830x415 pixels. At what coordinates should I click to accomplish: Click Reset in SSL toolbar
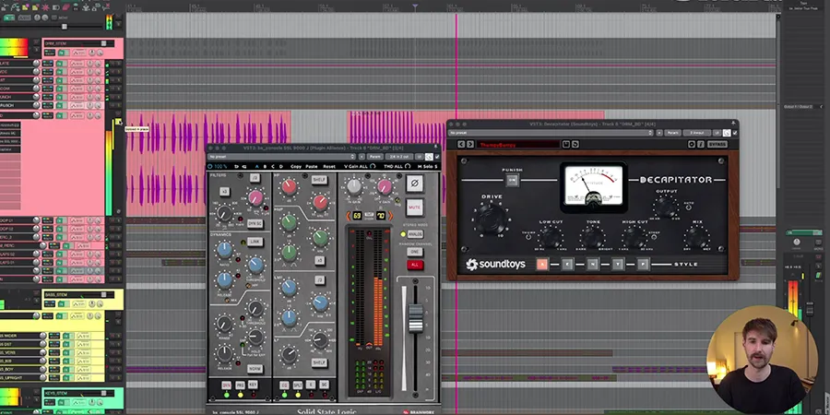[x=328, y=166]
